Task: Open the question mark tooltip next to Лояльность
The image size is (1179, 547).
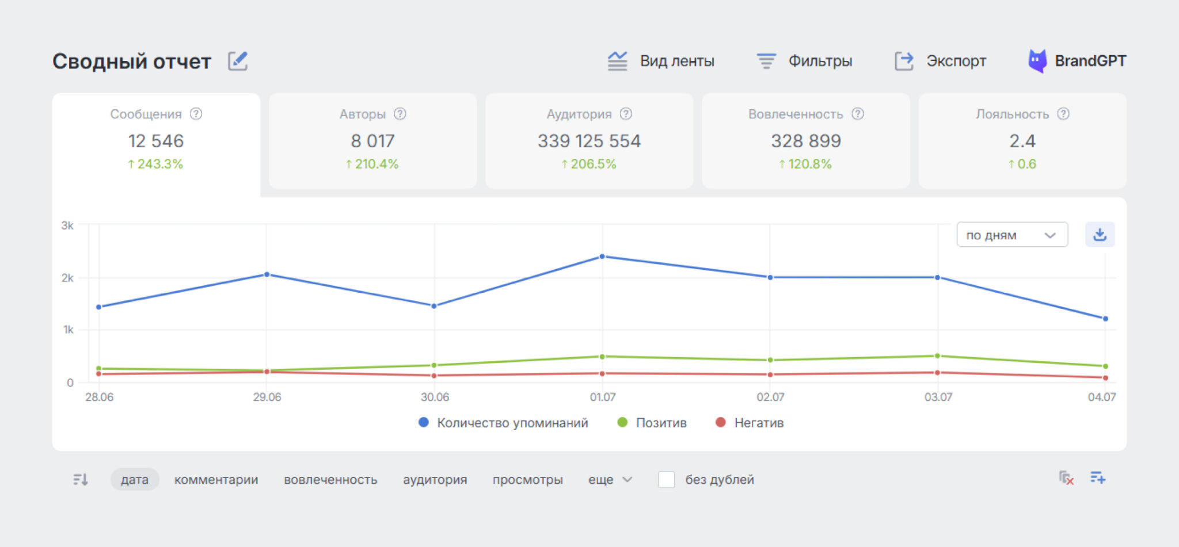Action: tap(1062, 114)
